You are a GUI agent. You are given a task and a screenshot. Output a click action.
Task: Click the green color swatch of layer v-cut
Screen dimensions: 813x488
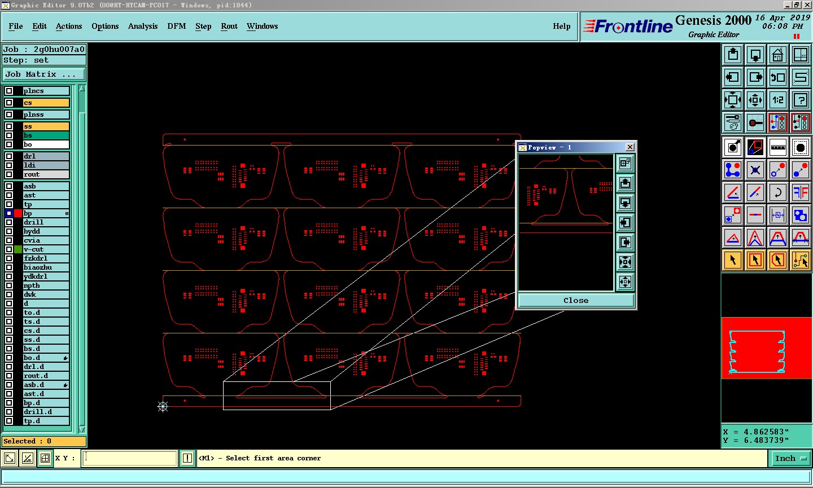click(18, 249)
